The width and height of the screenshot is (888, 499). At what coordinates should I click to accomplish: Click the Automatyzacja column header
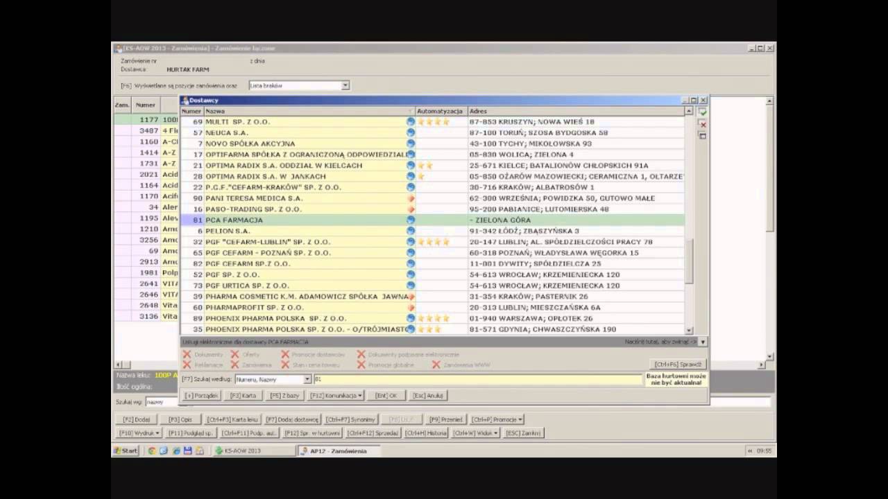tap(441, 111)
